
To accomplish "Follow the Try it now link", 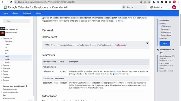I will [119, 21].
